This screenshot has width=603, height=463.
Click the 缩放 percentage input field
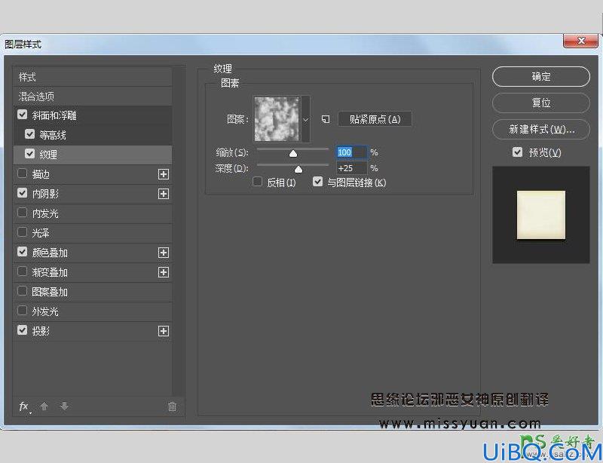coord(352,152)
